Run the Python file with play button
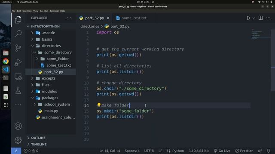The height and width of the screenshot is (154, 275). (x=249, y=18)
